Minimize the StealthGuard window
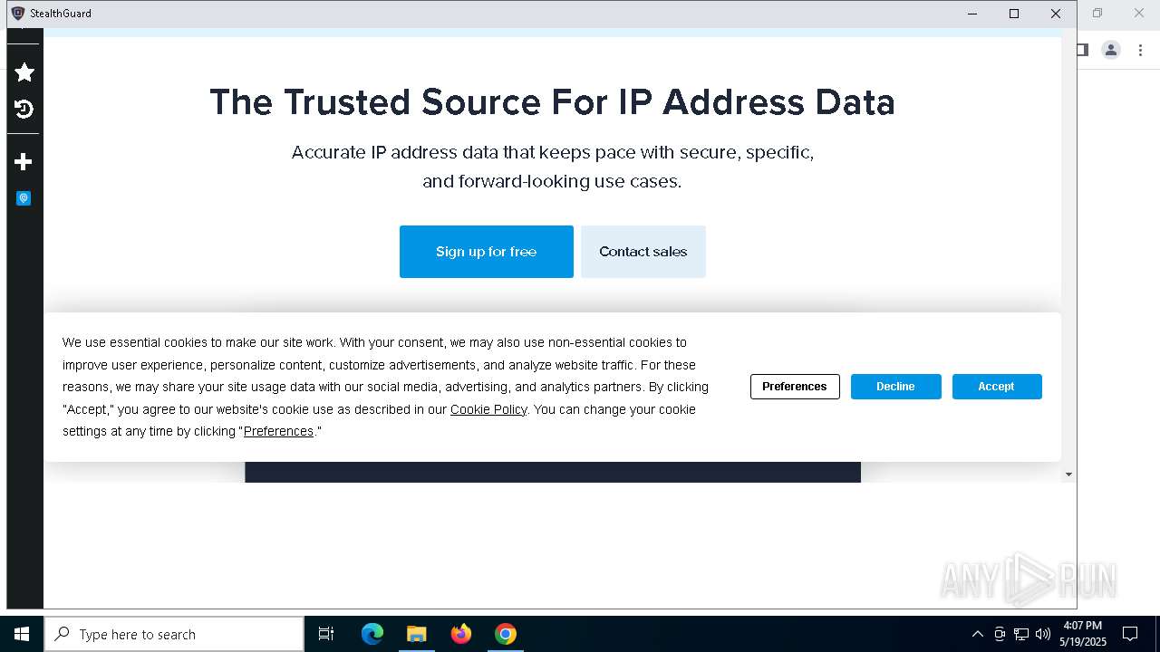1160x652 pixels. point(972,14)
